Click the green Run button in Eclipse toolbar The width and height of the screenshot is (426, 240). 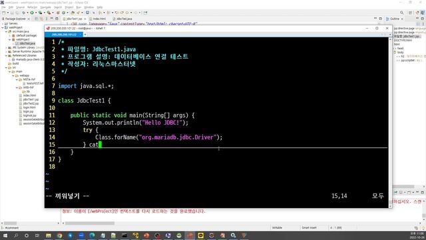pyautogui.click(x=32, y=13)
